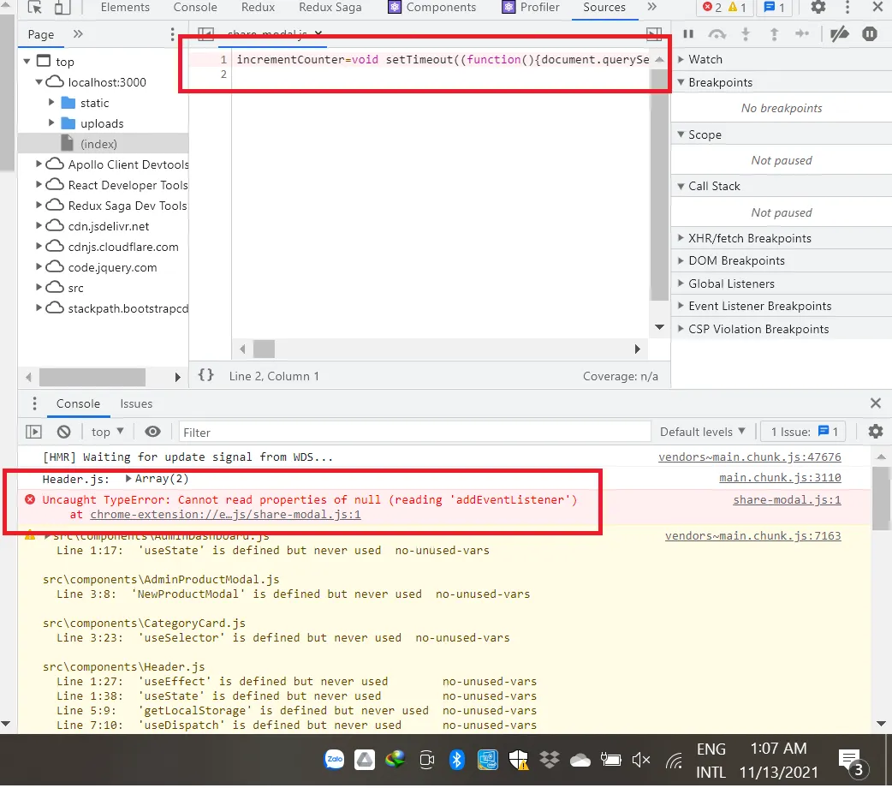
Task: Select the Page navigator tab
Action: pos(41,34)
